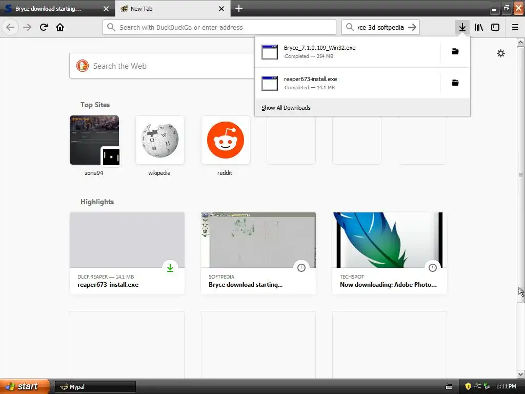
Task: Click the history clock badge on Techspot card
Action: coord(433,268)
